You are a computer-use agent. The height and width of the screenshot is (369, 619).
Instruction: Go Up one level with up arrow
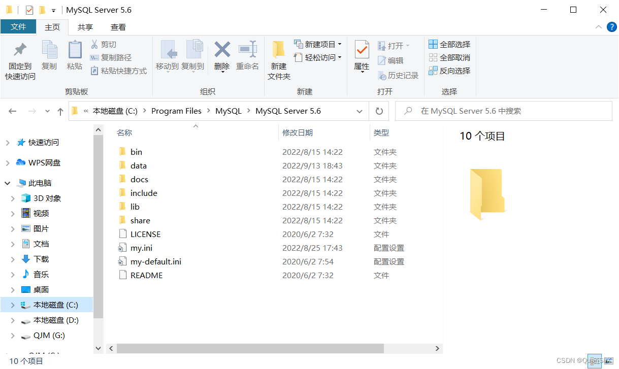(x=60, y=111)
